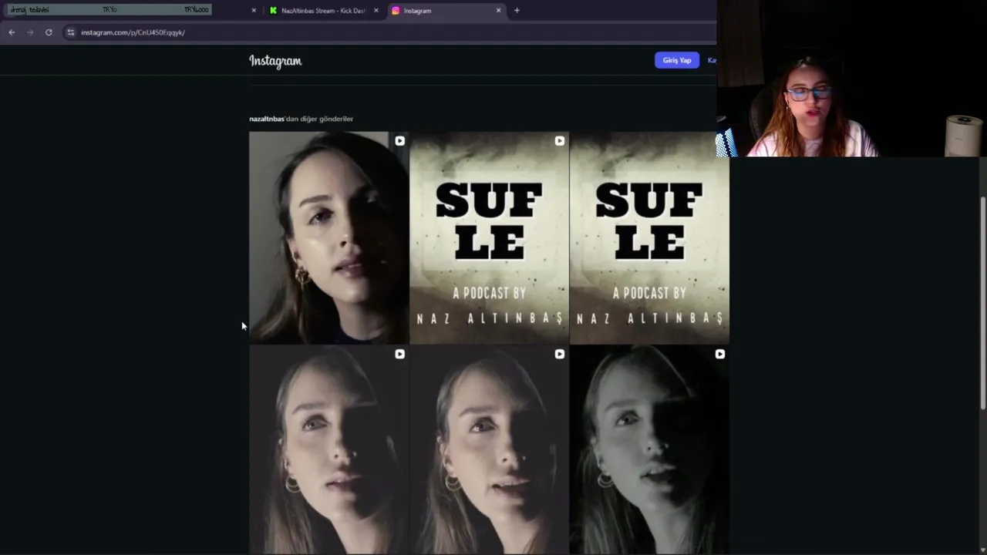Reload the page with the refresh icon
Viewport: 987px width, 555px height.
pos(49,32)
